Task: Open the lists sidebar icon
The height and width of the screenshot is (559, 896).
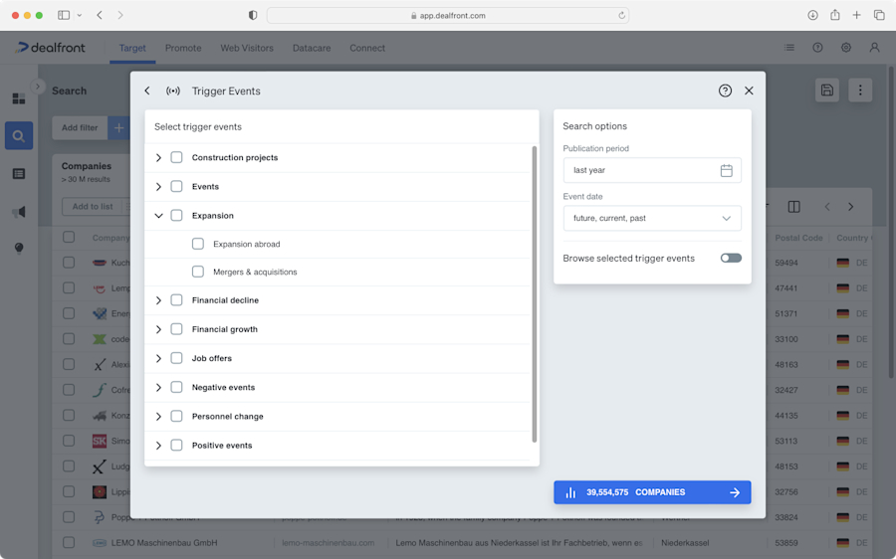Action: [19, 174]
